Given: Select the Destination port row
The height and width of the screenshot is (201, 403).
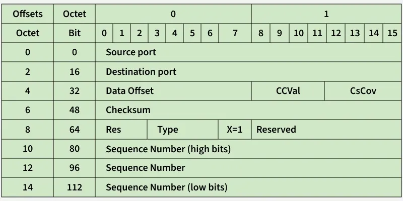Looking at the screenshot, I should point(141,71).
